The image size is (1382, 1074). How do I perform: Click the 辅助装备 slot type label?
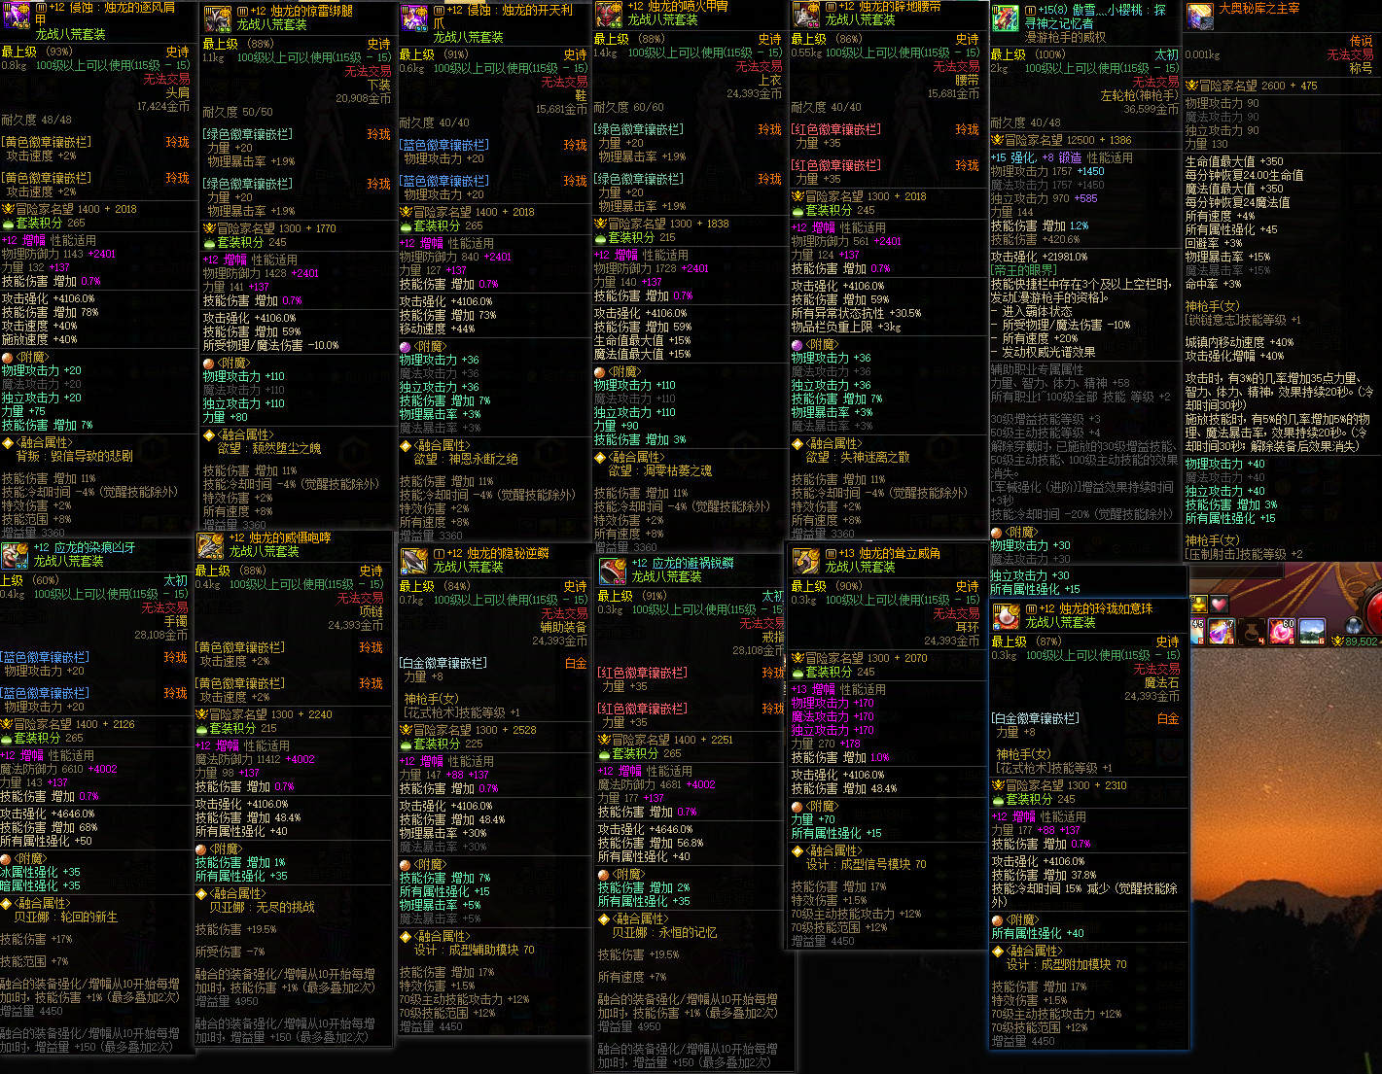[563, 628]
